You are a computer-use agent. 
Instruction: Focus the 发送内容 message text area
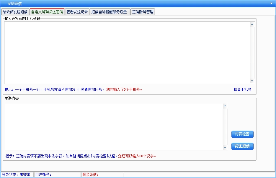[x=114, y=127]
